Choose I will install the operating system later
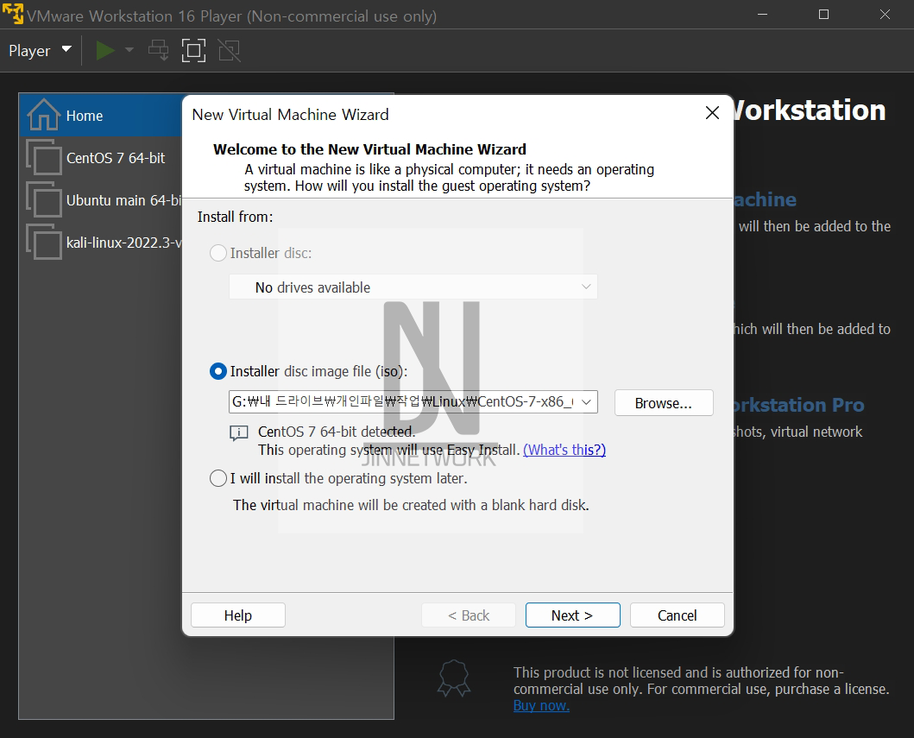Viewport: 914px width, 738px height. tap(218, 478)
